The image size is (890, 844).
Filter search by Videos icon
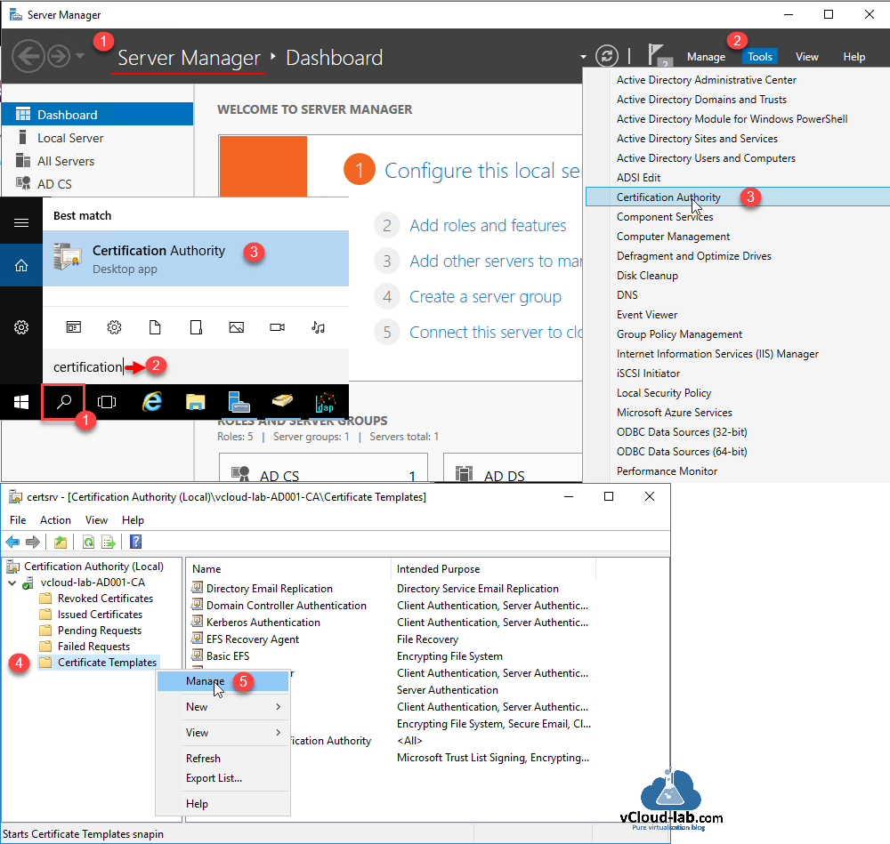click(277, 327)
